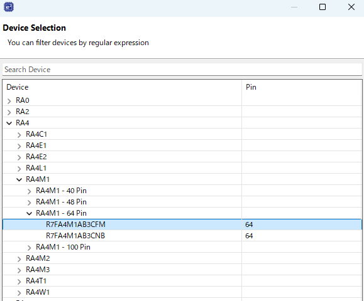The width and height of the screenshot is (364, 301).
Task: Select the RA4M1 - 48 Pin label
Action: pyautogui.click(x=61, y=202)
